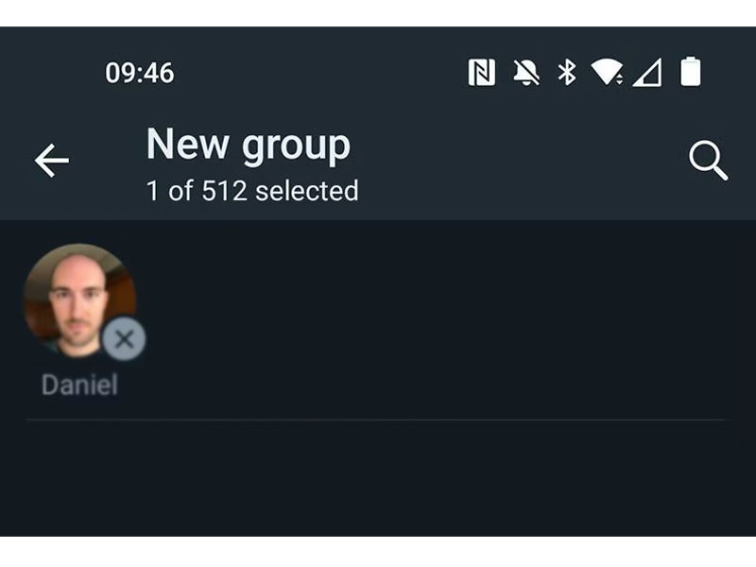Viewport: 756px width, 567px height.
Task: Tap the cellular signal triangle icon
Action: click(647, 73)
